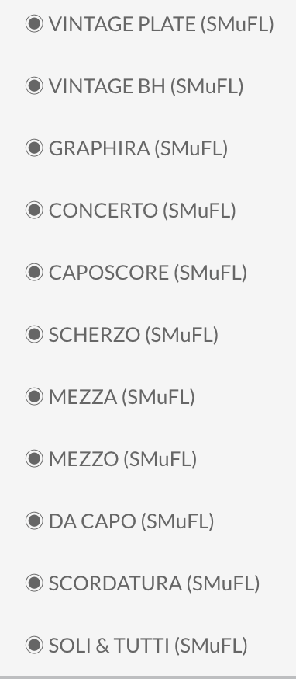Go to the MEZZA (SMuFL) text label
296x679 pixels.
122,397
